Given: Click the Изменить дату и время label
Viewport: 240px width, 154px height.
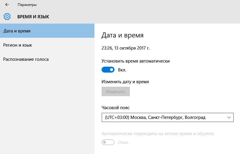Looking at the screenshot, I should point(125,82).
